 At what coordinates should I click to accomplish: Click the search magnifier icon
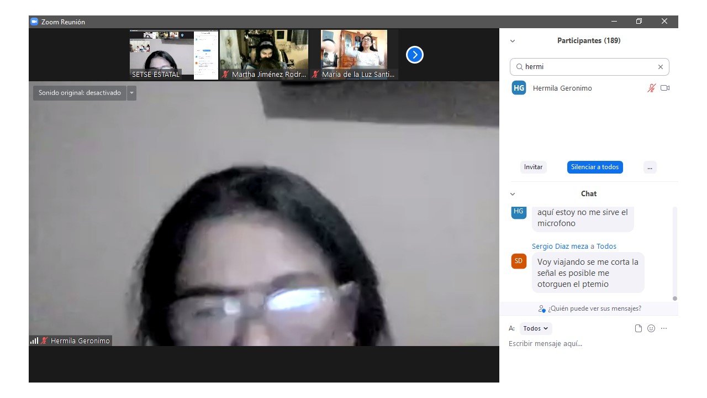pos(519,67)
